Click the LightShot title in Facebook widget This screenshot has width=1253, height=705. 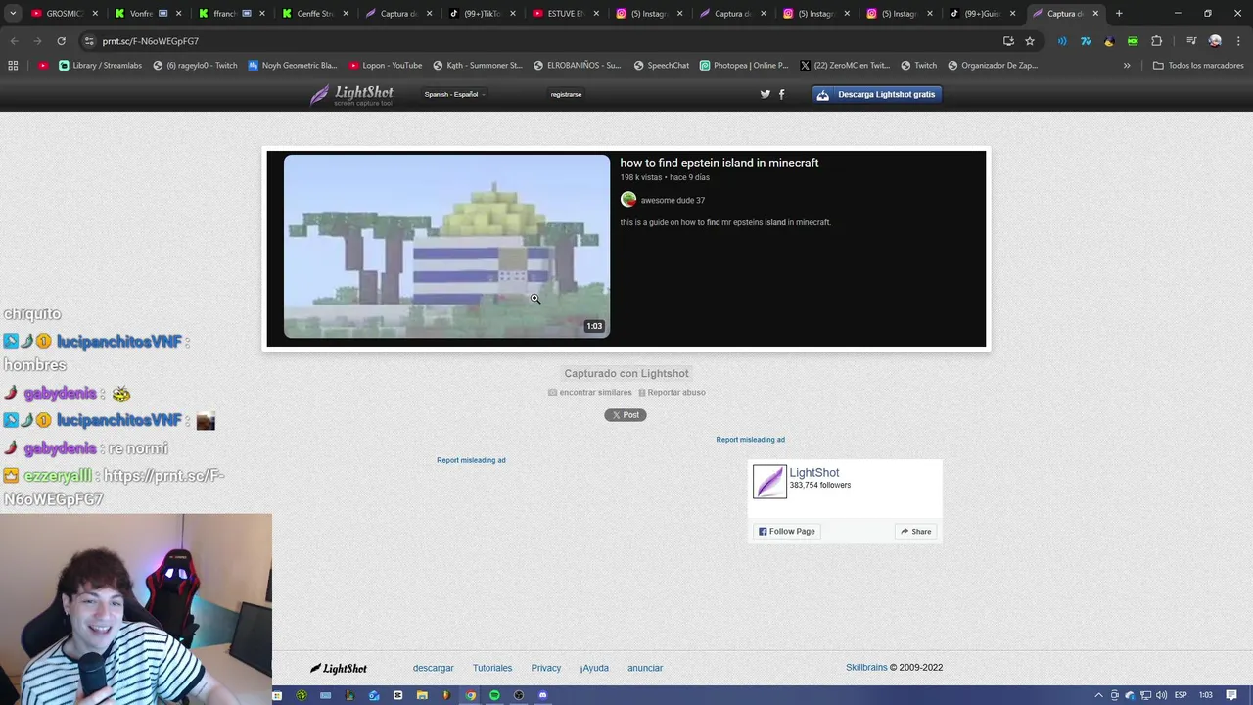pyautogui.click(x=814, y=472)
